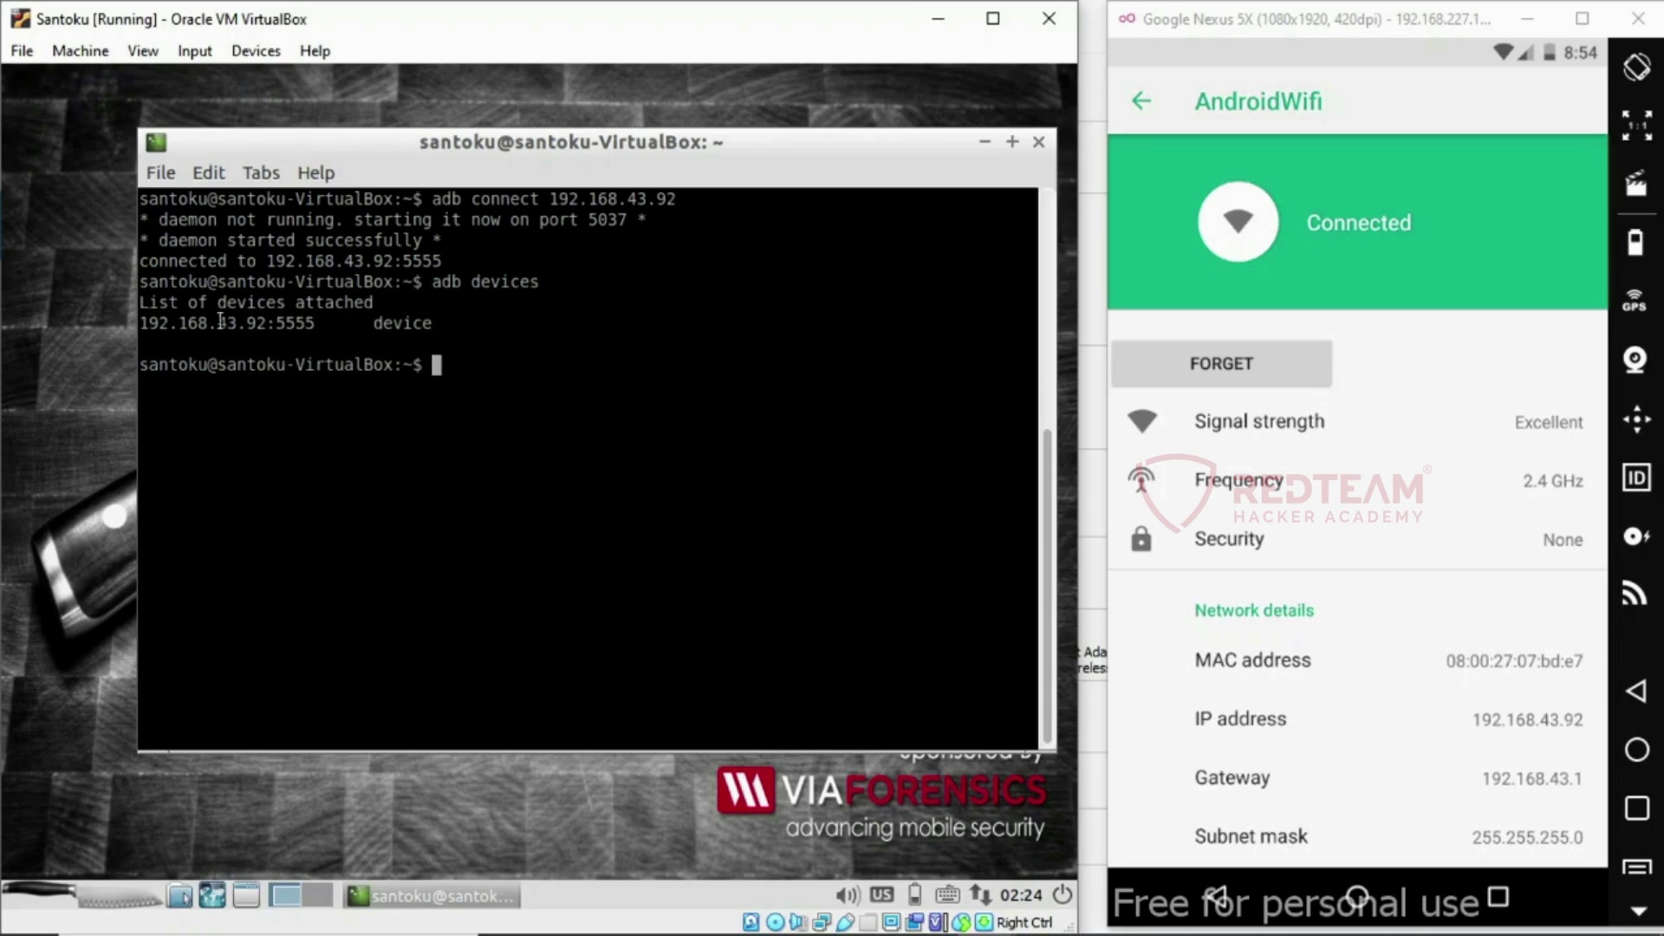Image resolution: width=1664 pixels, height=936 pixels.
Task: Click the FORGET button for AndroidWifi
Action: pyautogui.click(x=1220, y=363)
